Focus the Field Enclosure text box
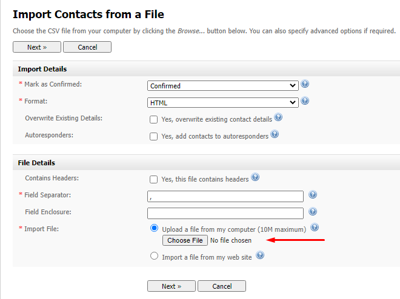This screenshot has height=299, width=400. pyautogui.click(x=225, y=213)
